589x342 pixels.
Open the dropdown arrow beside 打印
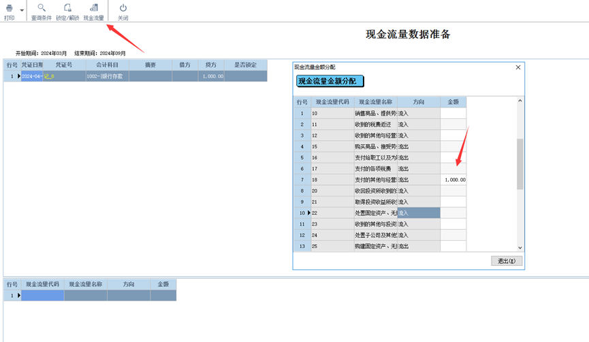click(x=22, y=10)
